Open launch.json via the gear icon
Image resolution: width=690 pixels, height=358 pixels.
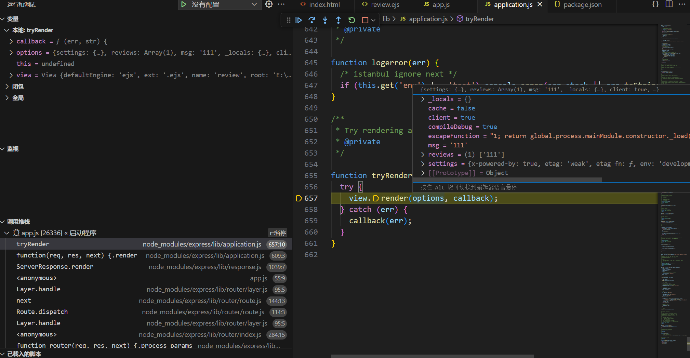[269, 4]
